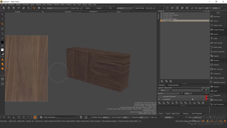Open the View Transform sRGB dropdown
This screenshot has width=227, height=128.
127,117
